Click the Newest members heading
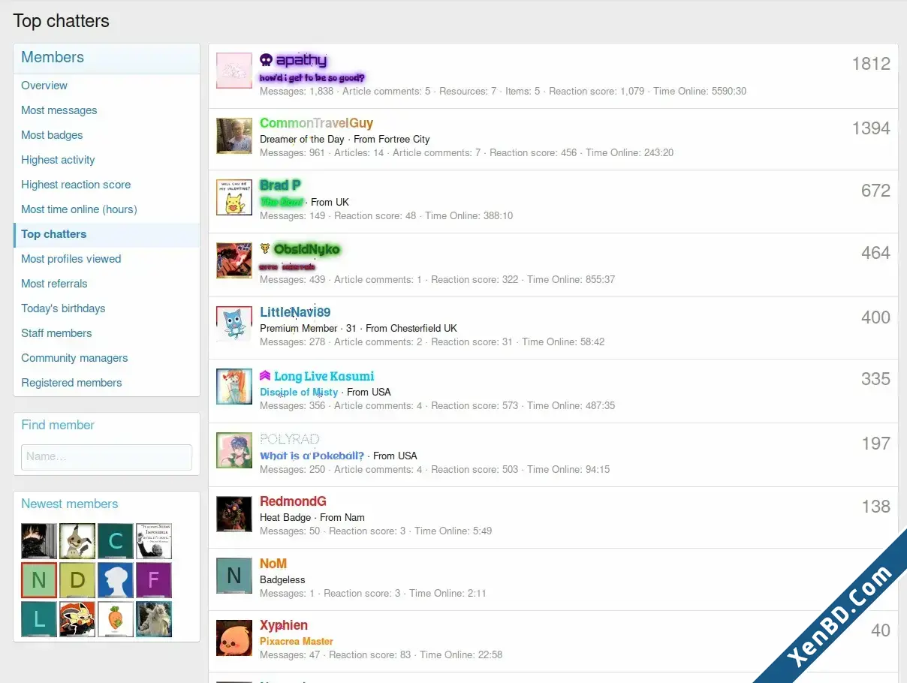907x683 pixels. 70,504
